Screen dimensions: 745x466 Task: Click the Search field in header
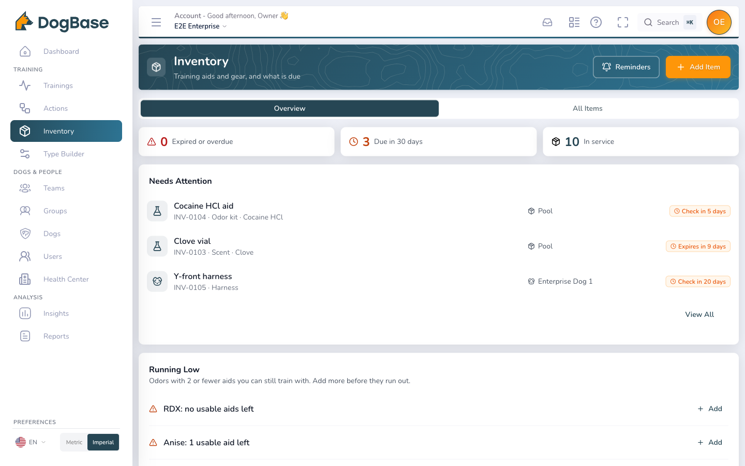pos(670,22)
